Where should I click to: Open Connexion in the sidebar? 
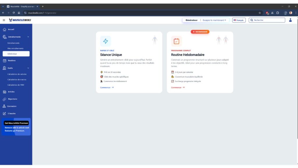coord(12,106)
